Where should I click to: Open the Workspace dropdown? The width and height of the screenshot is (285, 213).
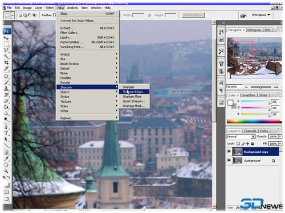(x=260, y=15)
